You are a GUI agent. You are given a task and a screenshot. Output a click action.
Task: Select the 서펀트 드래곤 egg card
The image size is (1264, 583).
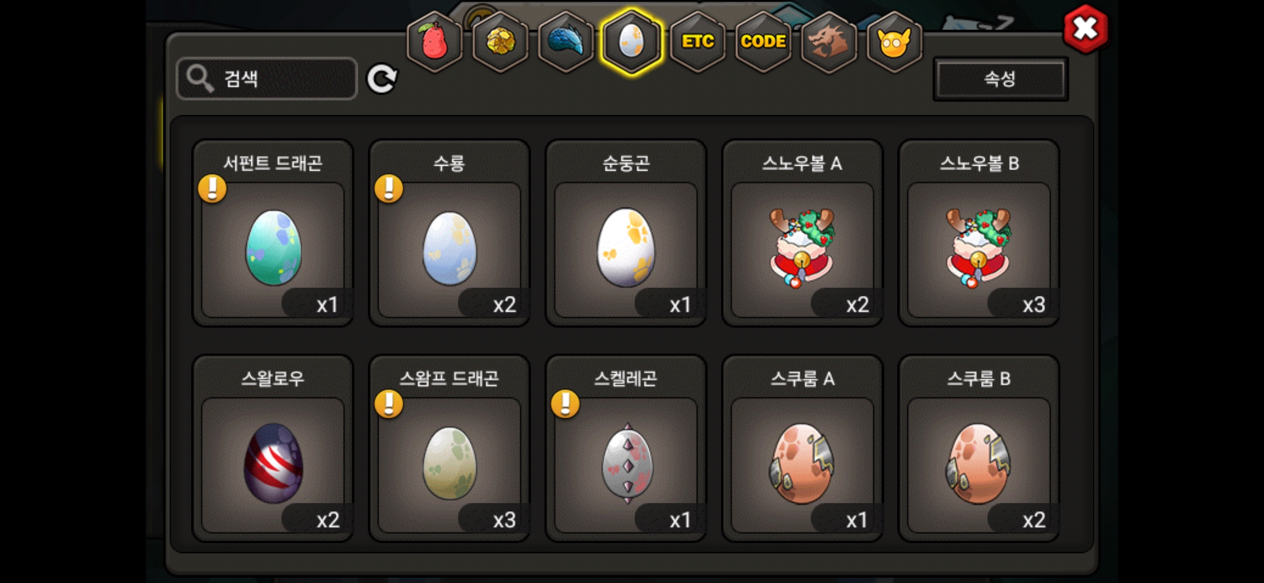[273, 233]
